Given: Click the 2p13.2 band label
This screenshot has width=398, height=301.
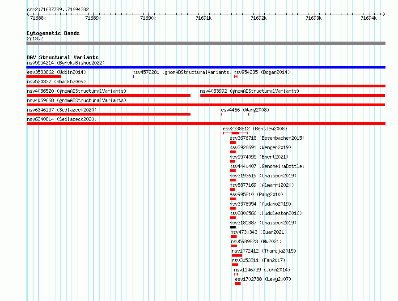Looking at the screenshot, I should pyautogui.click(x=35, y=39).
